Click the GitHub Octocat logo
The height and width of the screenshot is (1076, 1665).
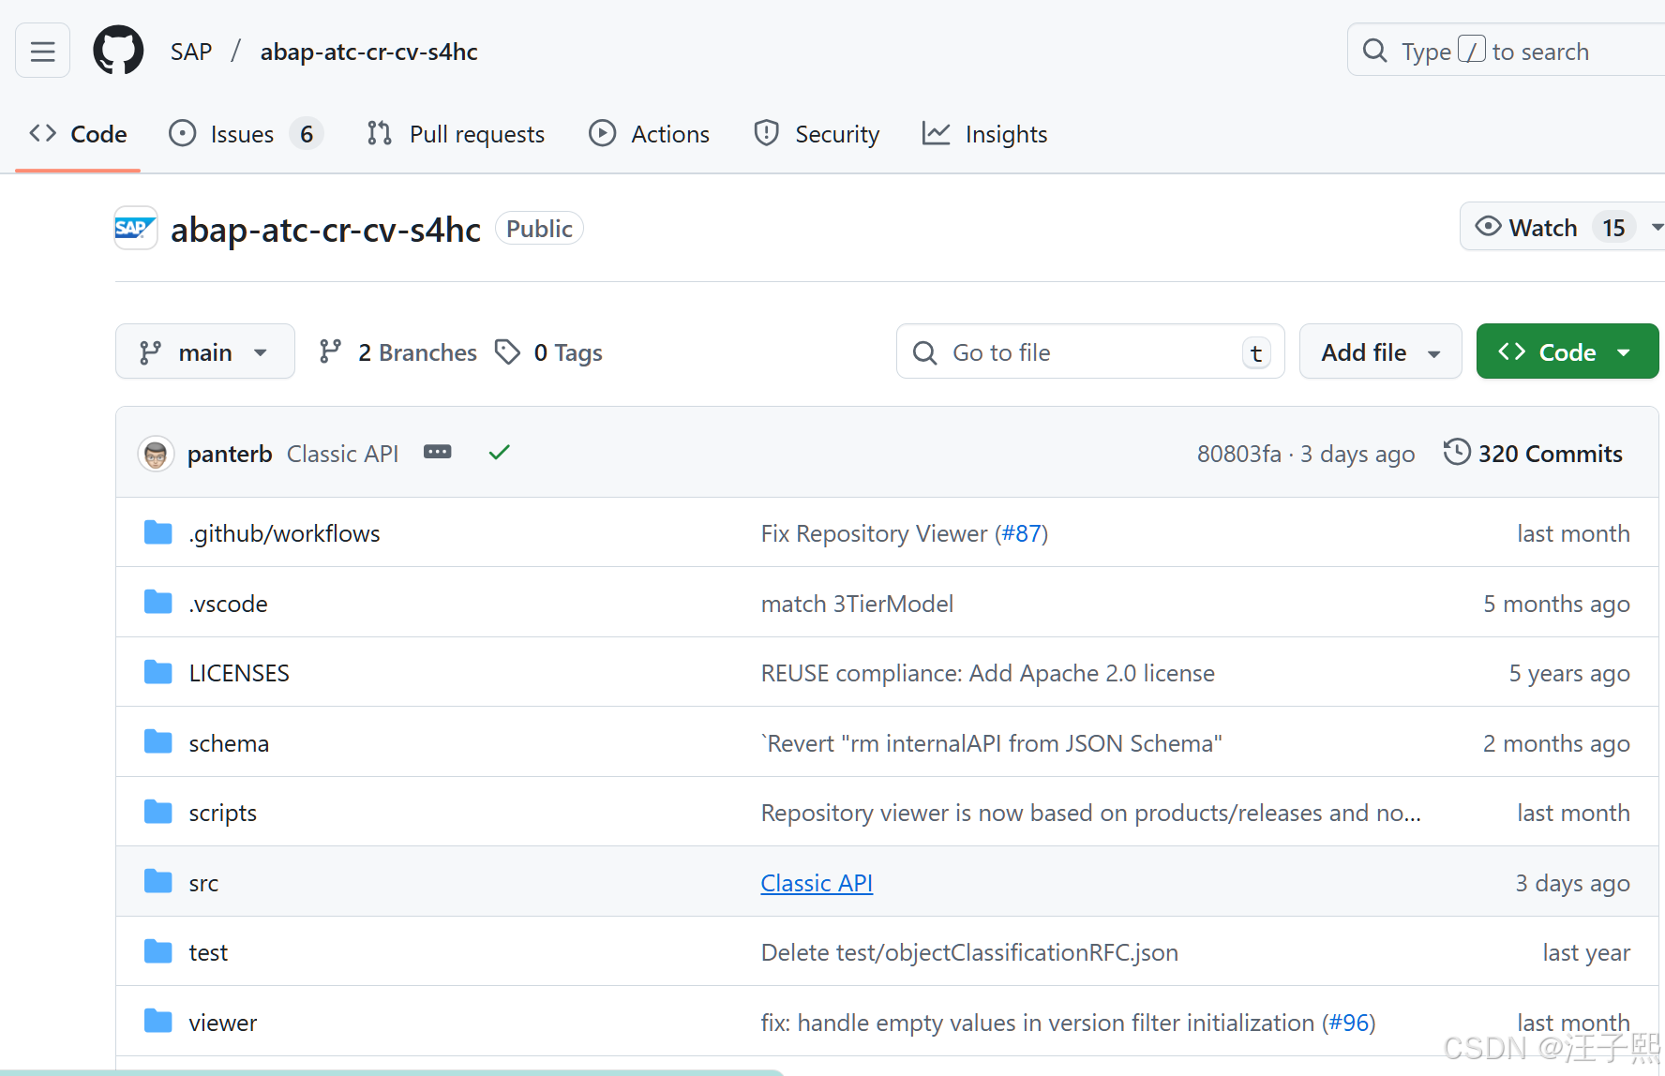[x=118, y=51]
